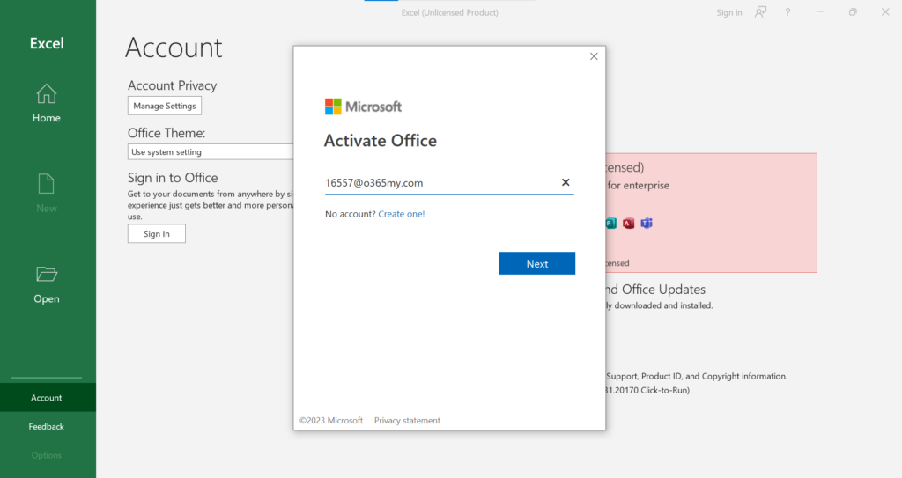
Task: Open the Privacy statement link
Action: coord(407,421)
